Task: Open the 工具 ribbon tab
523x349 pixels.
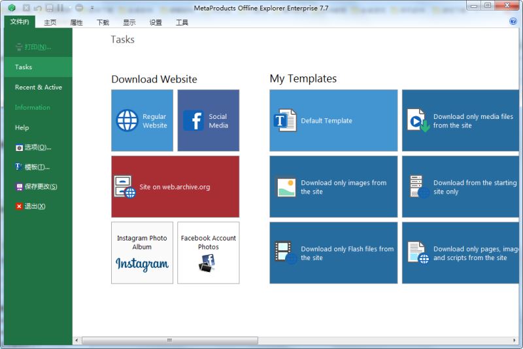Action: tap(182, 22)
